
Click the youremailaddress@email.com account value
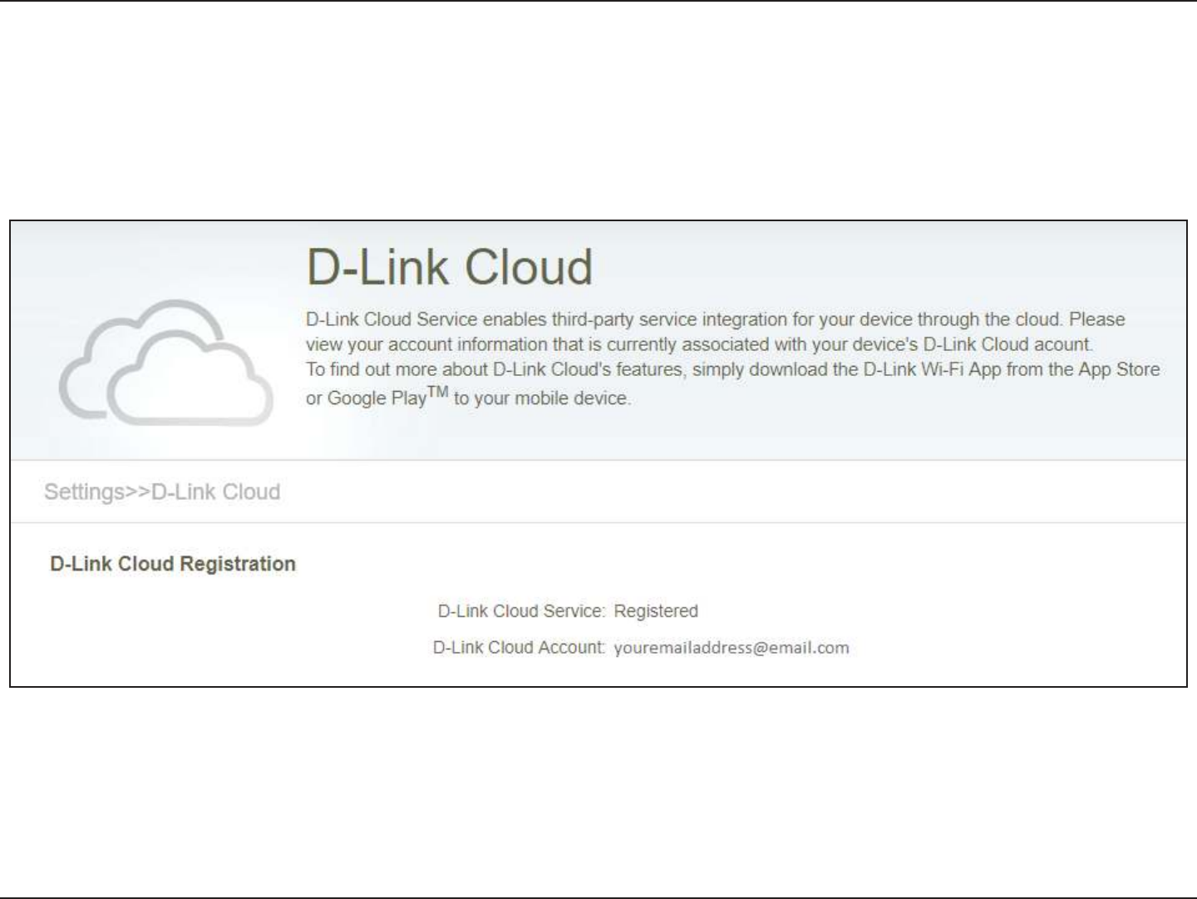click(x=731, y=648)
